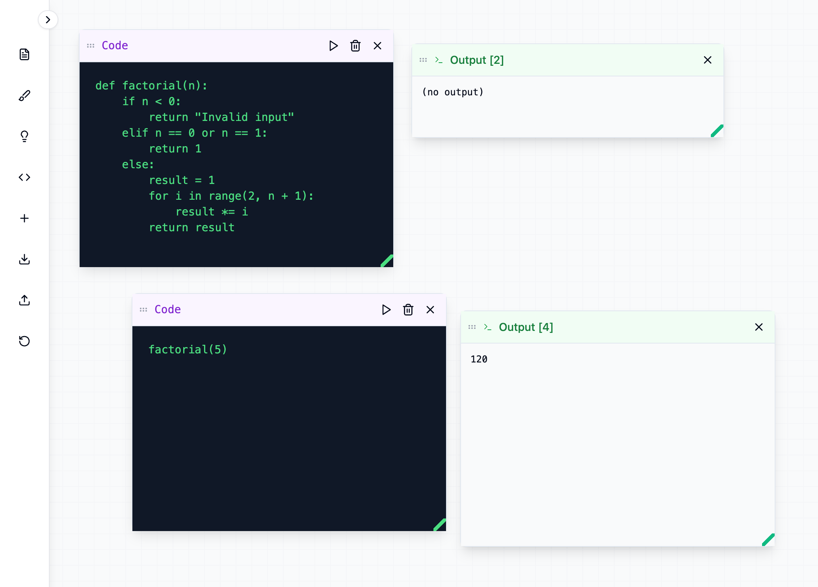This screenshot has width=818, height=587.
Task: Select the brush drawing tool
Action: pos(24,95)
